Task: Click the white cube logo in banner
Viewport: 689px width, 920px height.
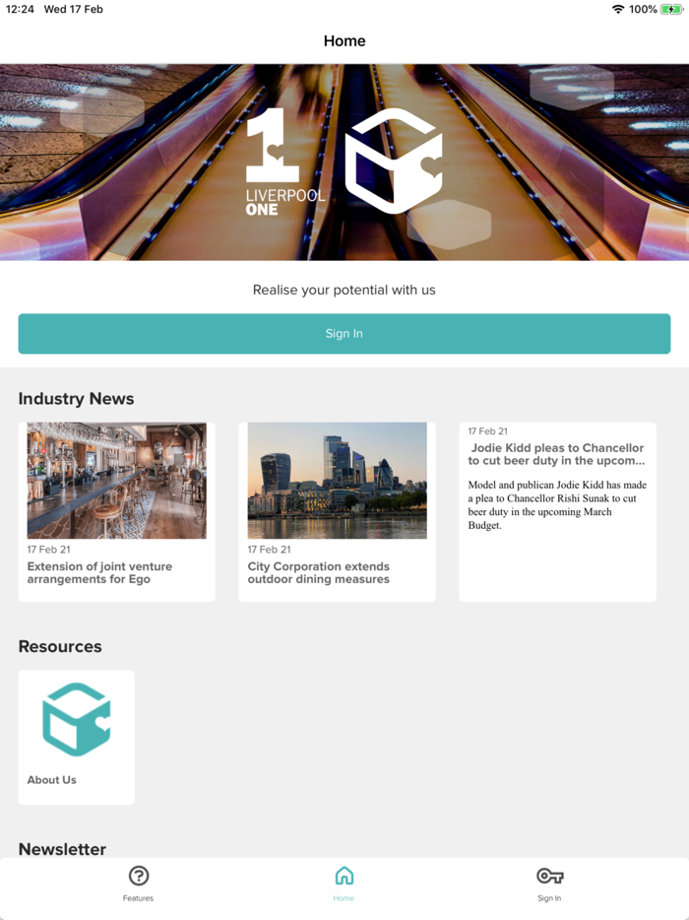Action: [394, 161]
